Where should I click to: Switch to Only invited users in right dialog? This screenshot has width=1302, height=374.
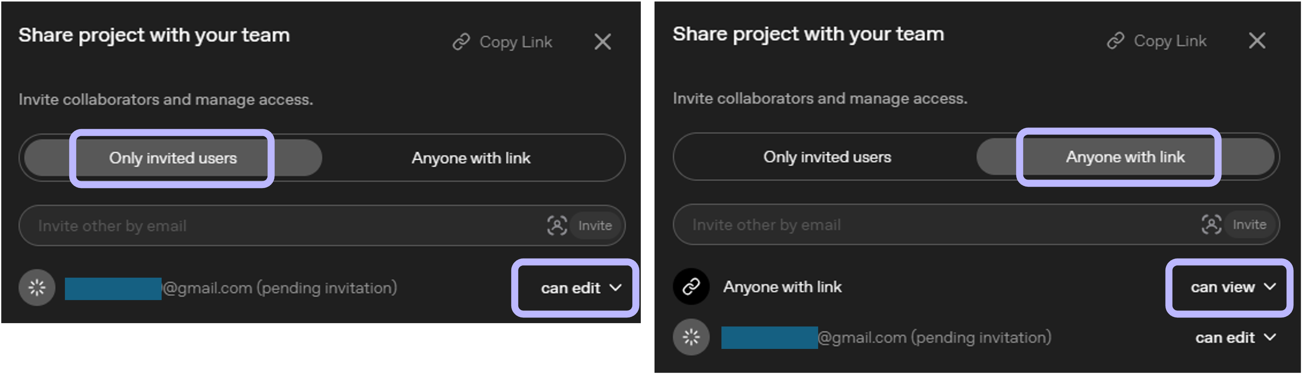tap(827, 157)
